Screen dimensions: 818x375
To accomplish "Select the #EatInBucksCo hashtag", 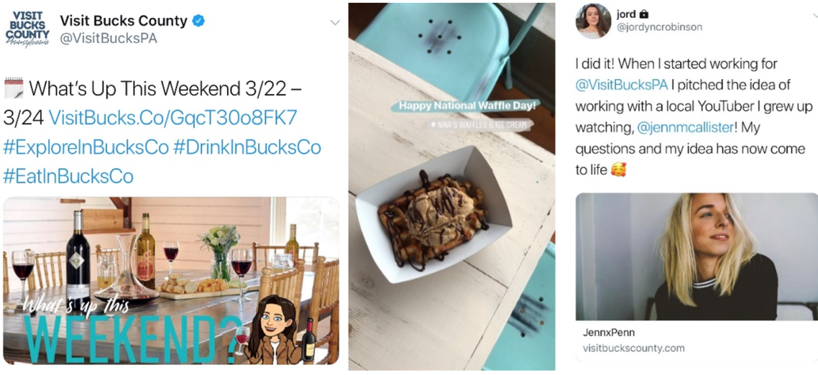I will [x=68, y=176].
